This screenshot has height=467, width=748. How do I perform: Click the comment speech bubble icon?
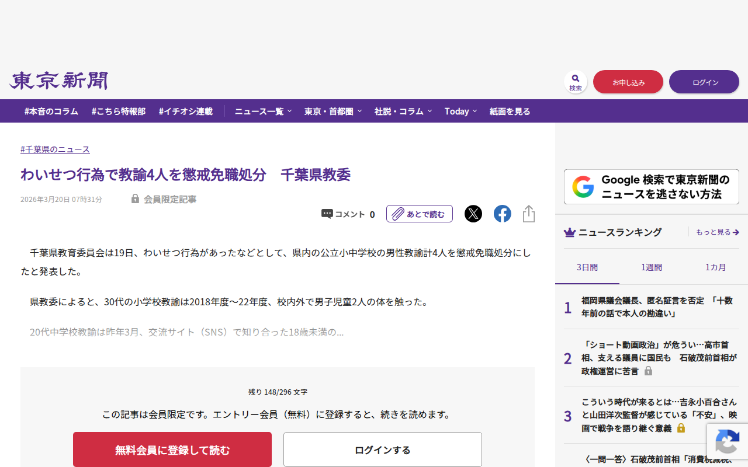[x=327, y=214]
